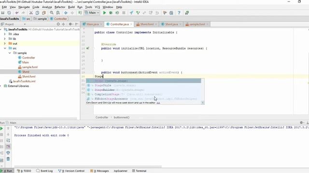
Task: Open the Version Control tool window
Action: (x=71, y=171)
